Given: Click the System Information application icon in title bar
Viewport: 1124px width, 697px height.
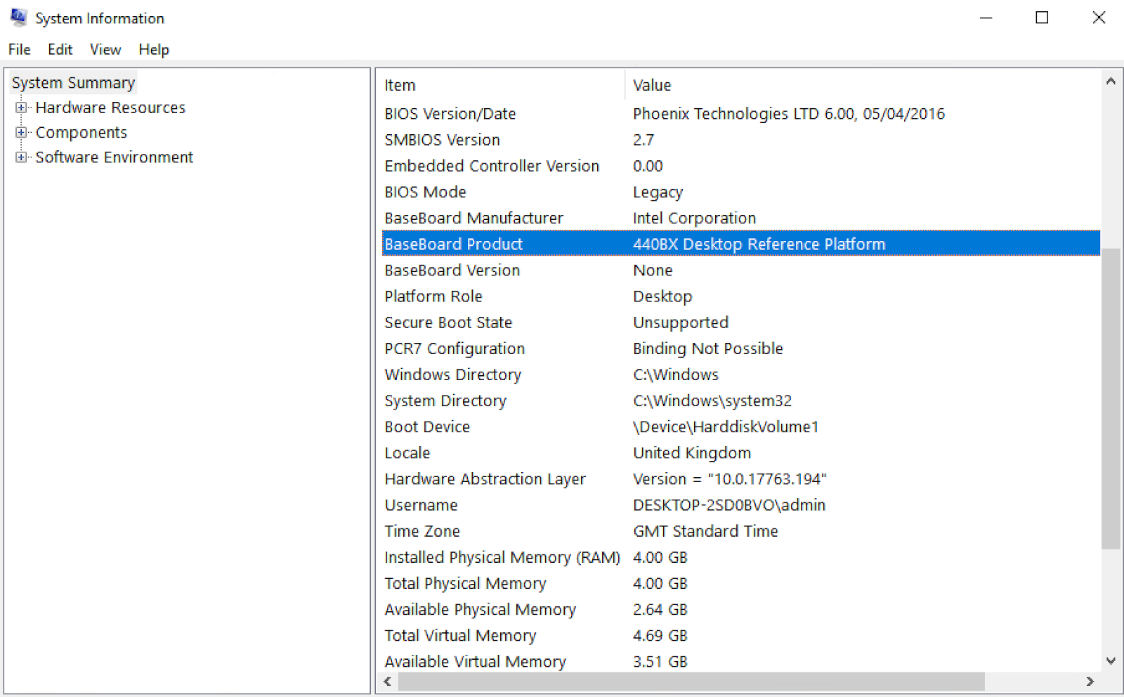Looking at the screenshot, I should tap(17, 17).
